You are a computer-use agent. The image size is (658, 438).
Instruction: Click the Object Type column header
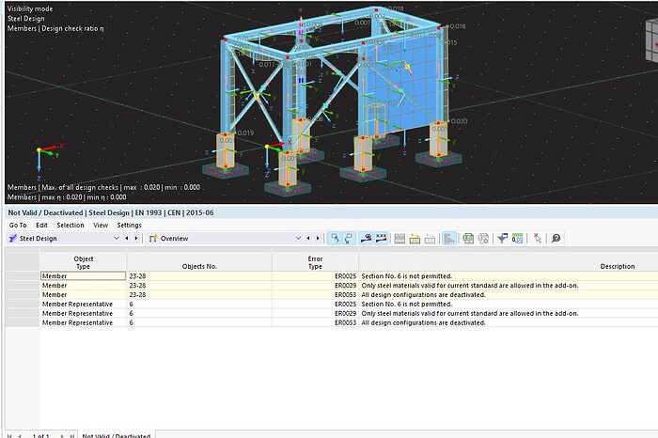[x=83, y=262]
